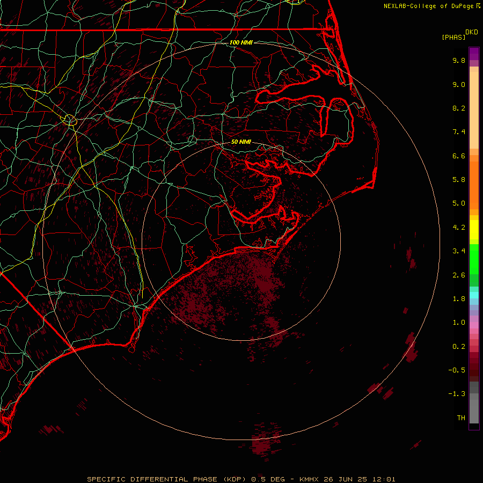Click the 7.4 scale value

(459, 132)
